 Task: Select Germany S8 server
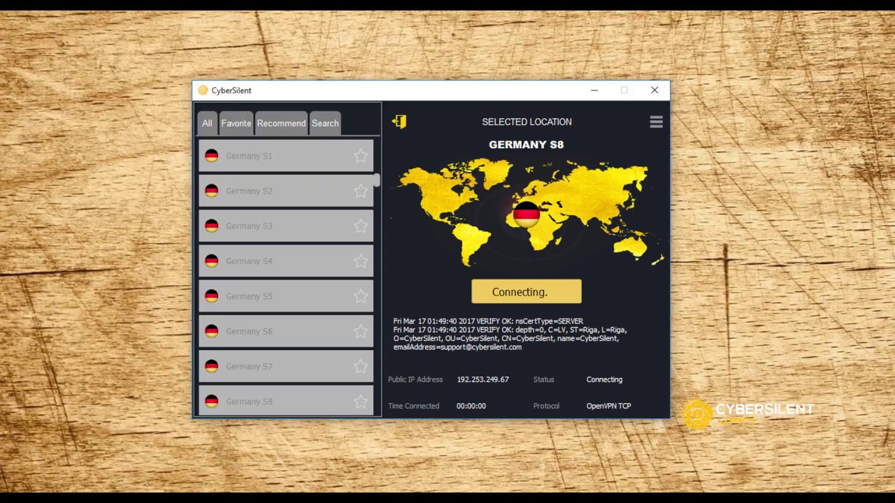[x=286, y=401]
